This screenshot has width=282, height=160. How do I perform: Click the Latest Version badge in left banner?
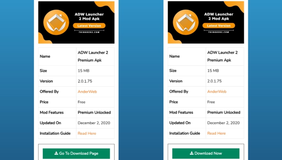tap(89, 26)
